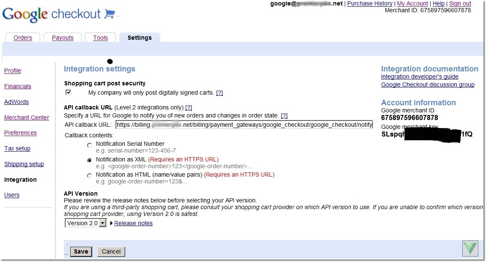Open the Financials sidebar link
Screen dimensions: 486x262
click(x=18, y=86)
